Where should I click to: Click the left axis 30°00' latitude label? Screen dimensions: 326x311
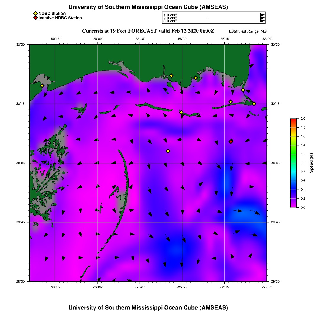click(21, 163)
